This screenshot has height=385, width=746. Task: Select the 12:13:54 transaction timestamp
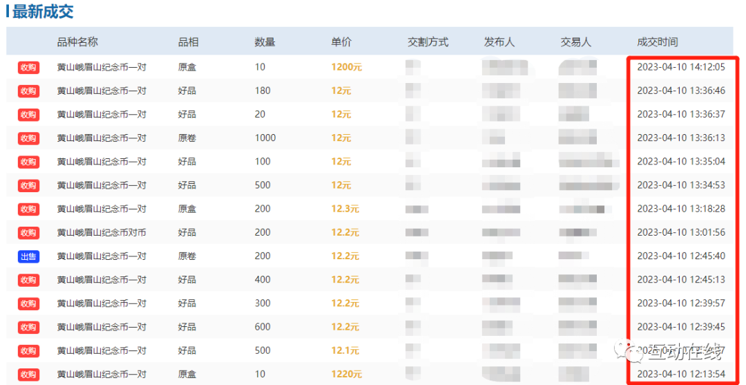tap(680, 374)
